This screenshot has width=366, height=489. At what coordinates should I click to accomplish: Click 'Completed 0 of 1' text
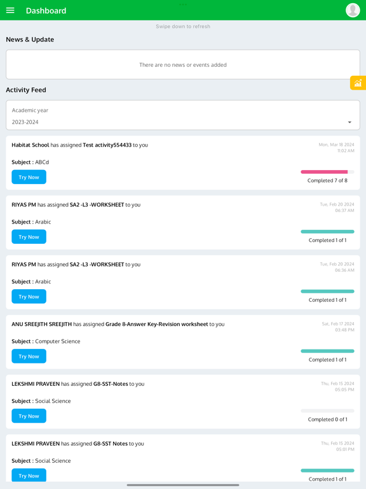click(327, 420)
